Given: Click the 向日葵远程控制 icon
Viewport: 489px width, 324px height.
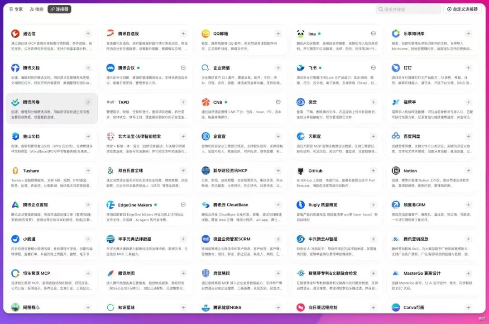Looking at the screenshot, I should click(301, 308).
